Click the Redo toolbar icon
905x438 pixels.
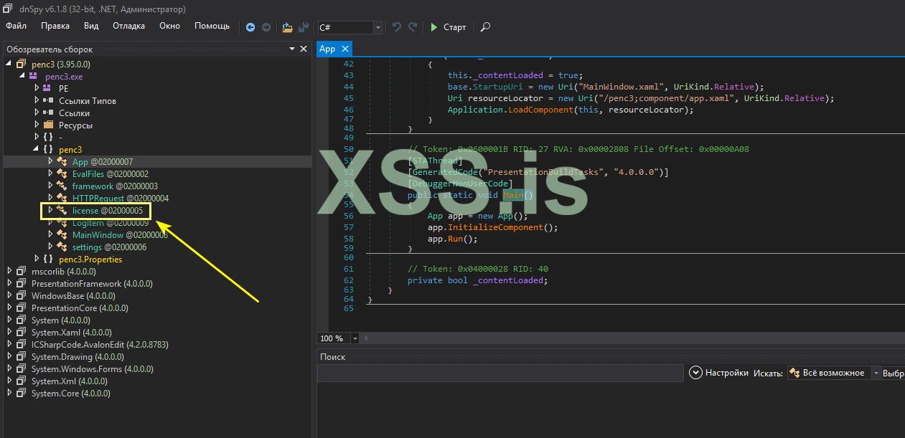coord(413,27)
